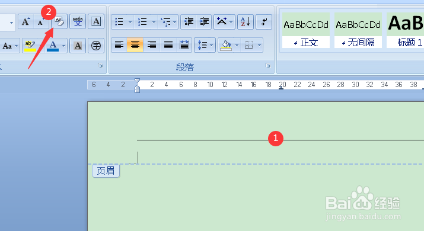Justify paragraph text

(168, 45)
